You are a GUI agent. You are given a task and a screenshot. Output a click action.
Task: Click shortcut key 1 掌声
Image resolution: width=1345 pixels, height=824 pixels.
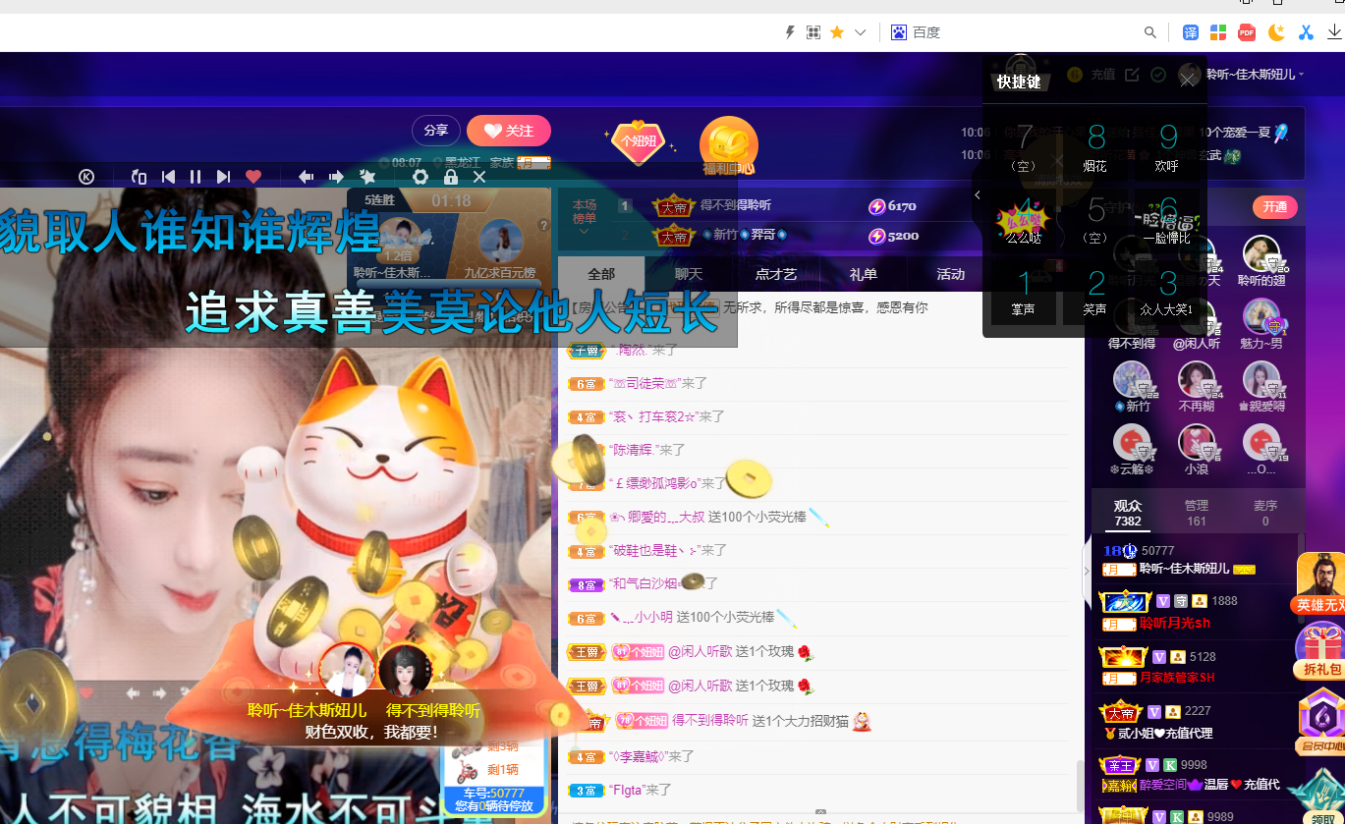tap(1024, 291)
